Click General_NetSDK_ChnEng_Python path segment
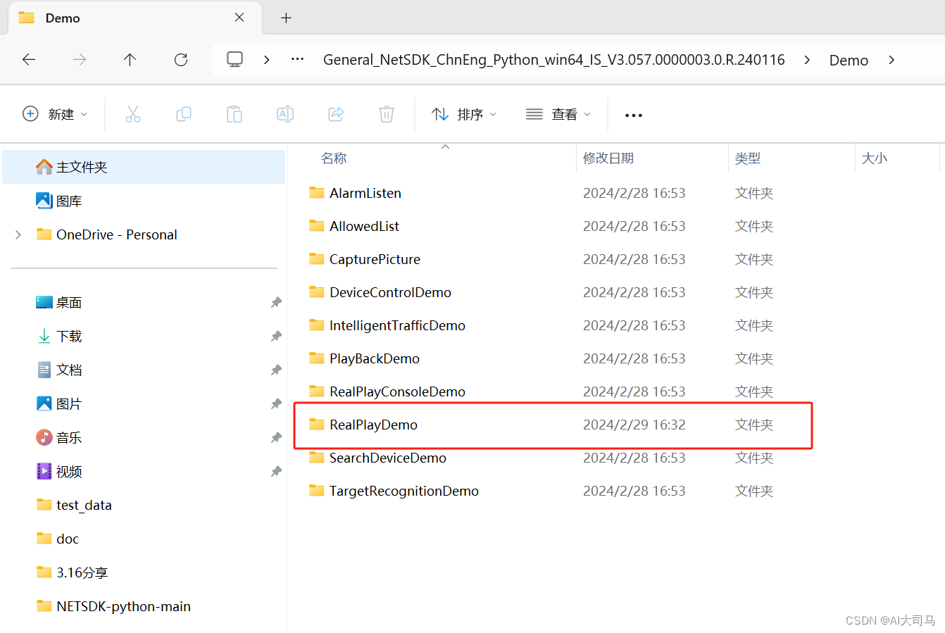The image size is (945, 633). (554, 60)
